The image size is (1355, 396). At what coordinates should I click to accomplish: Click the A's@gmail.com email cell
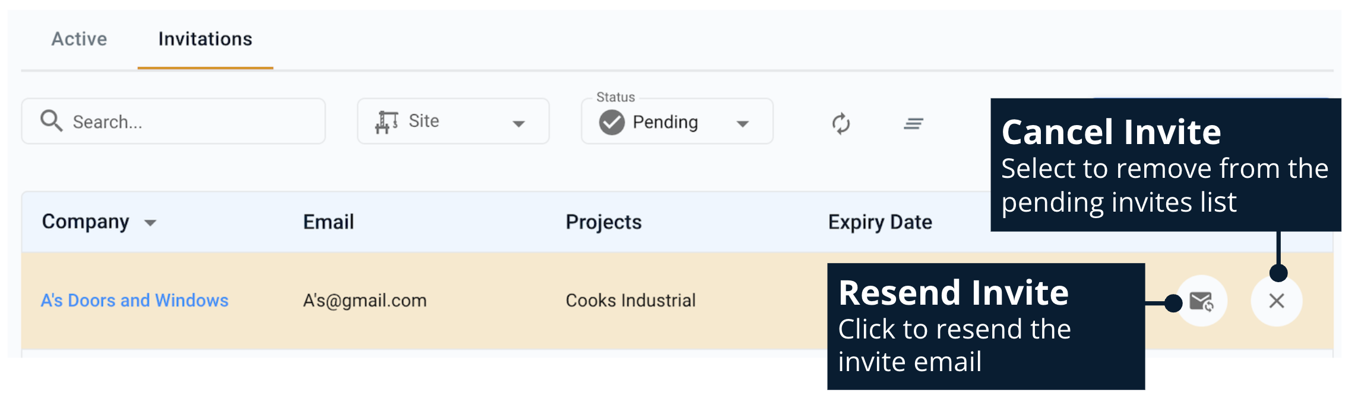click(365, 301)
